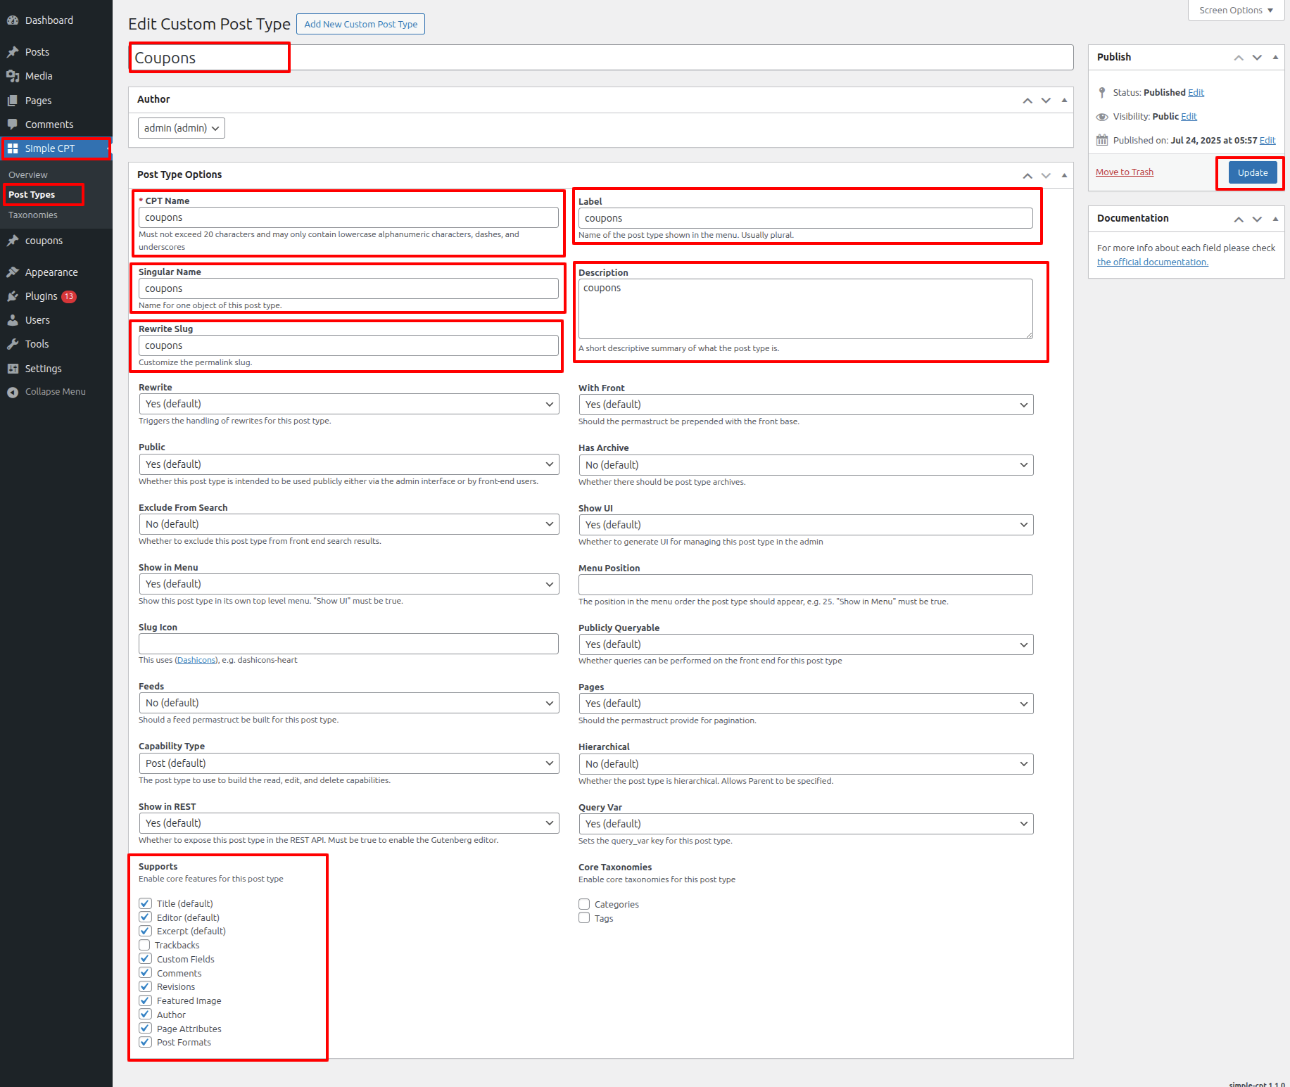Enable the Trackbacks checkbox
The image size is (1290, 1087).
coord(145,945)
